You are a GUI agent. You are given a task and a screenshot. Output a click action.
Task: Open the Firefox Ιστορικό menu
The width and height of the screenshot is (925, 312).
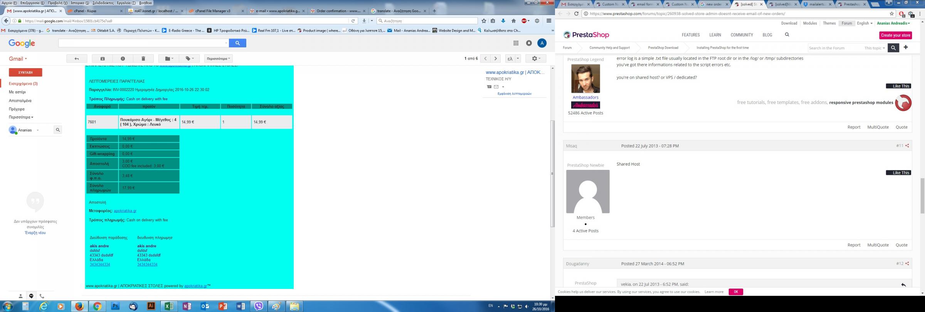click(80, 3)
